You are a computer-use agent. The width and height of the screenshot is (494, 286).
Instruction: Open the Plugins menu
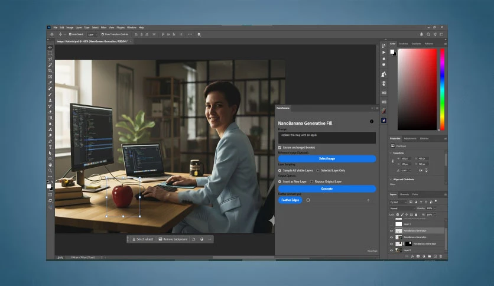coord(121,27)
